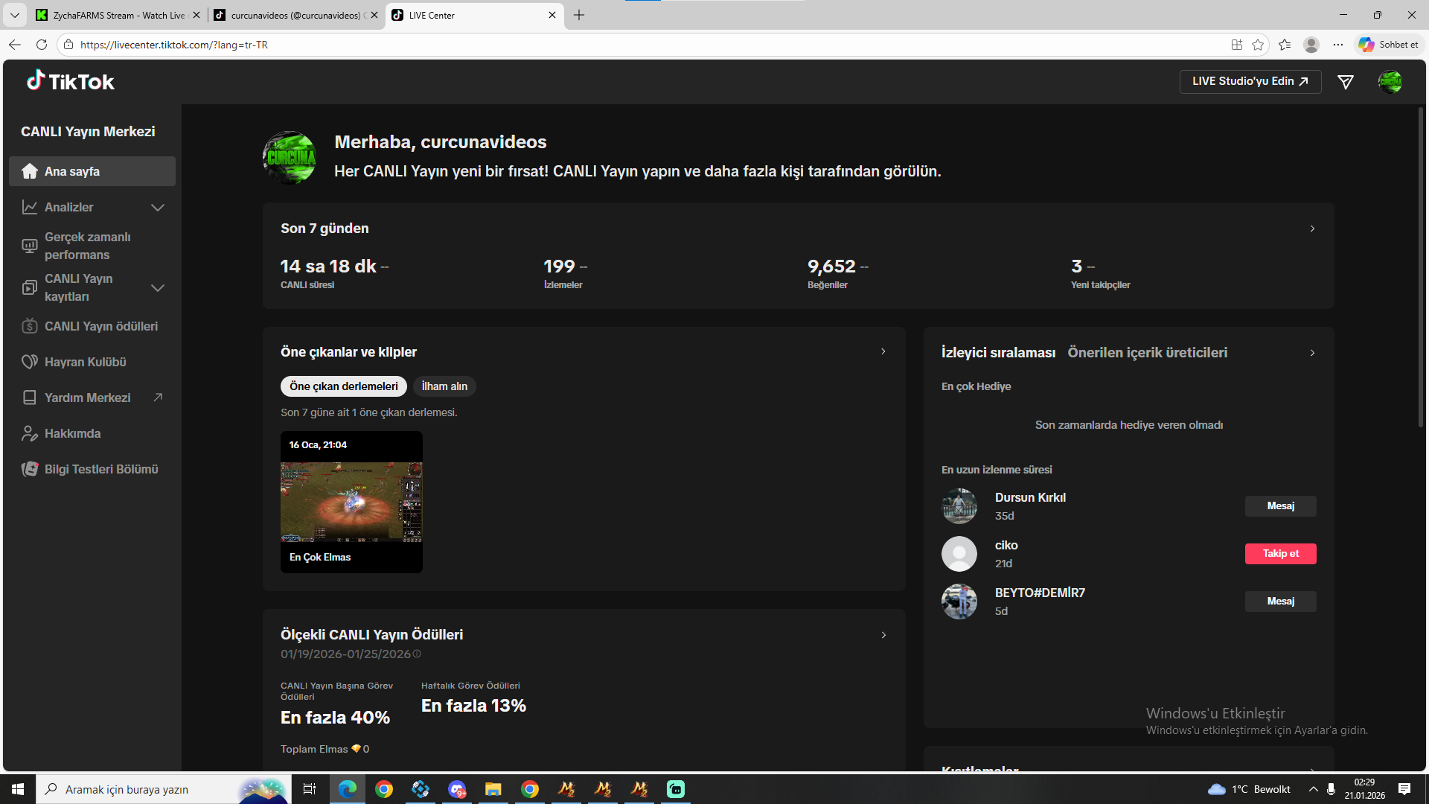Click Sohbet et Copilot button
1429x804 pixels.
tap(1389, 45)
